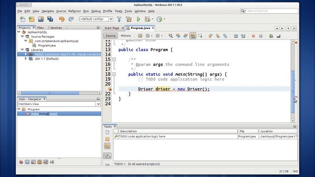Image resolution: width=315 pixels, height=177 pixels.
Task: Expand MySQL Connector Java library node
Action: pyautogui.click(x=26, y=54)
